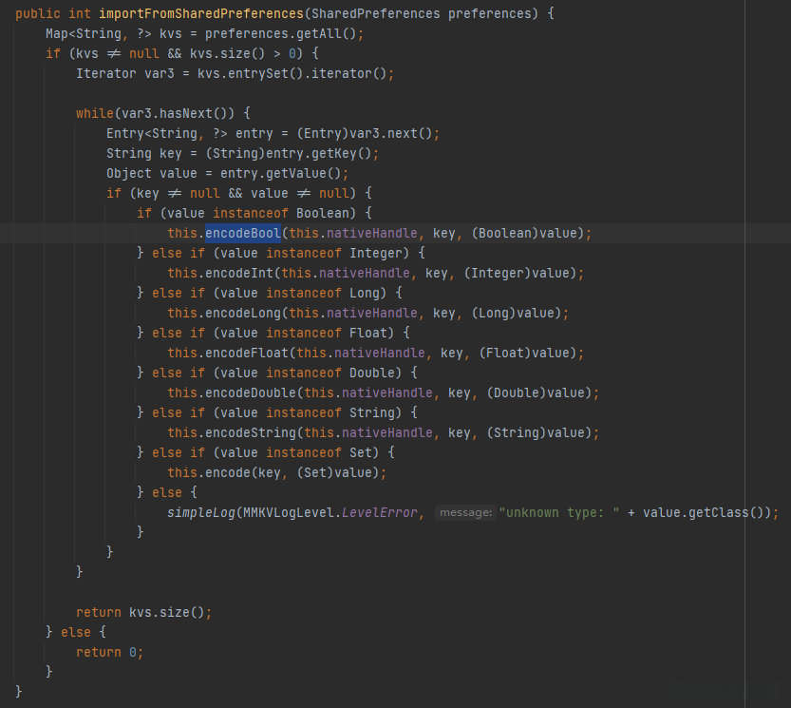Click 'instanceof String' condition

point(330,412)
